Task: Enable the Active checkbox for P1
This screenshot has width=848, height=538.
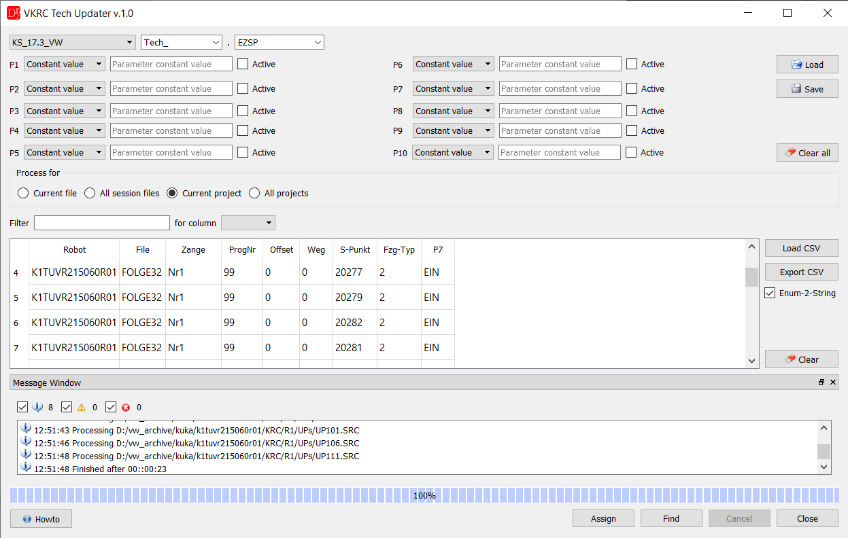Action: pyautogui.click(x=243, y=65)
